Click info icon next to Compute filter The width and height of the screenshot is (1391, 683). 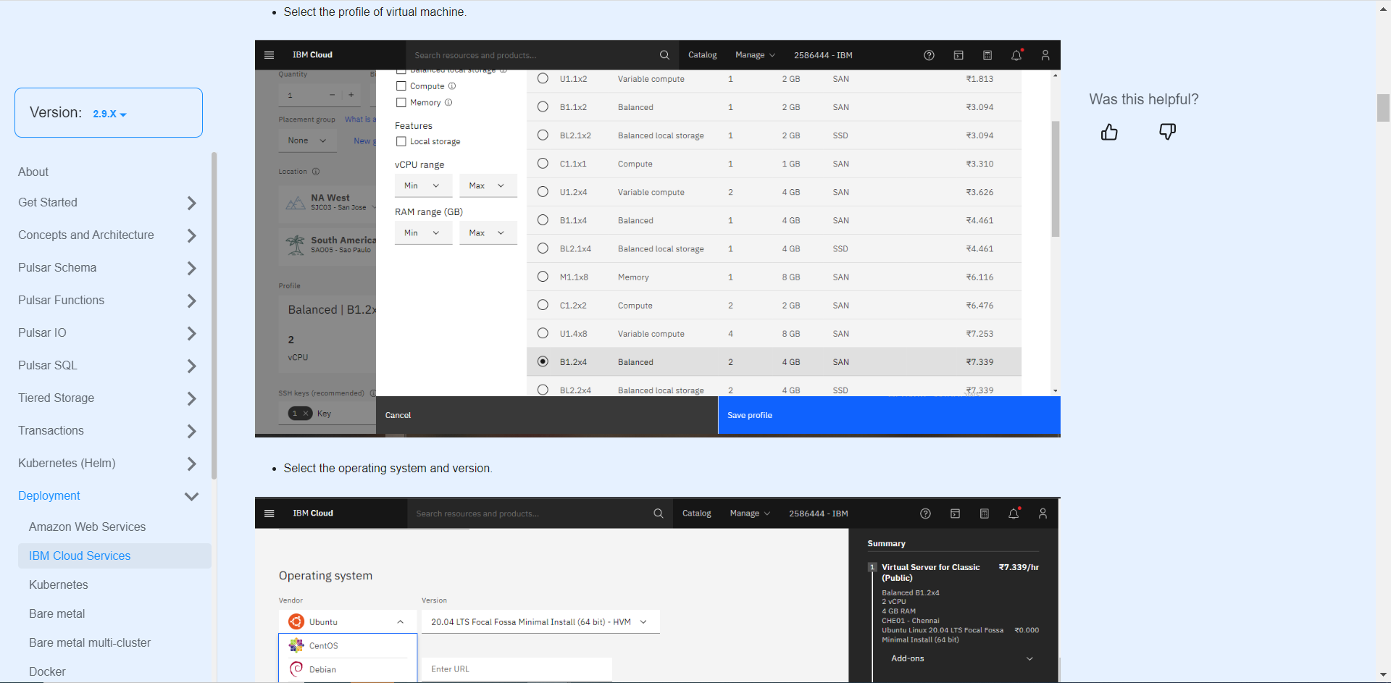(x=452, y=86)
